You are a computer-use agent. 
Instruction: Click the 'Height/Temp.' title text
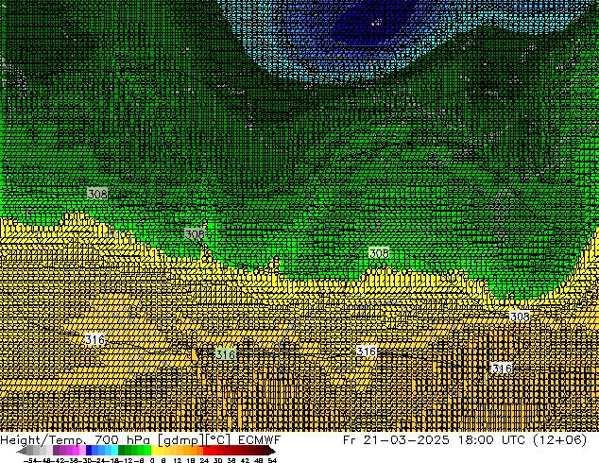click(x=43, y=440)
